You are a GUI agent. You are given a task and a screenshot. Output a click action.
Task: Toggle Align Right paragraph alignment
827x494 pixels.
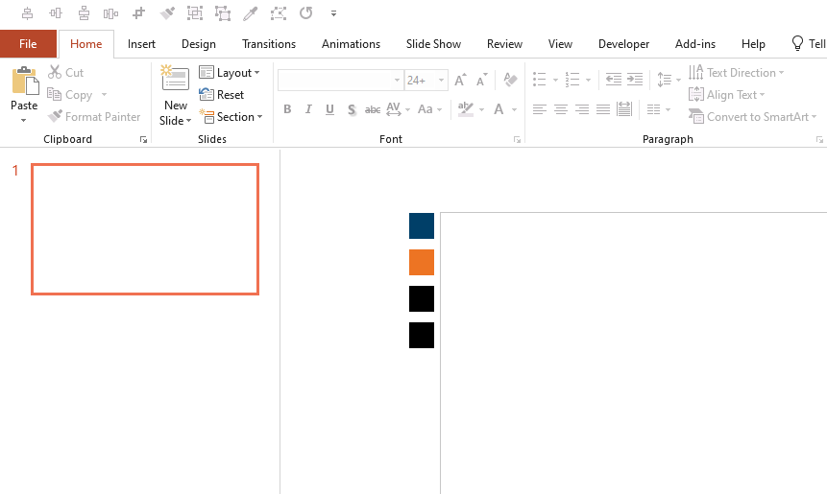[582, 109]
